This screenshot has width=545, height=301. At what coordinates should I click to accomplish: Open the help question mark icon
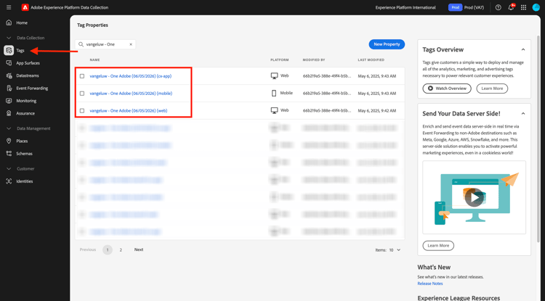click(x=498, y=7)
